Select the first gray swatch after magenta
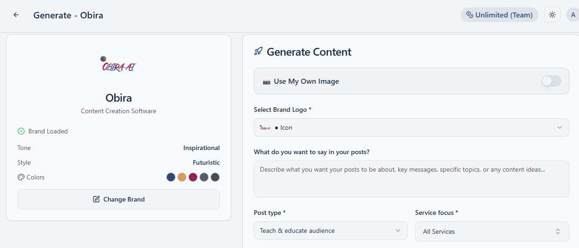 point(204,177)
